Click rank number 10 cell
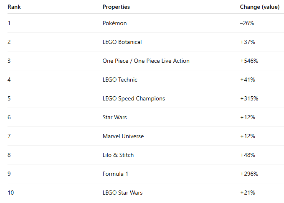284x203 pixels. pos(11,193)
